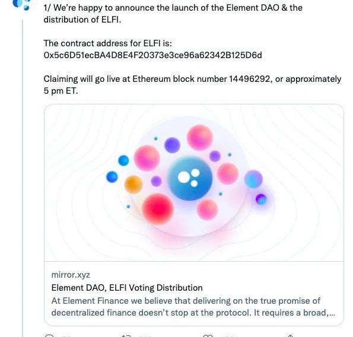Click the blue Element logo sphere in the card image

coord(190,178)
